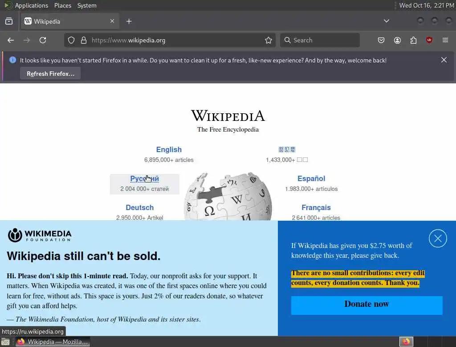
Task: Open the Firefox hamburger application menu
Action: coord(445,40)
